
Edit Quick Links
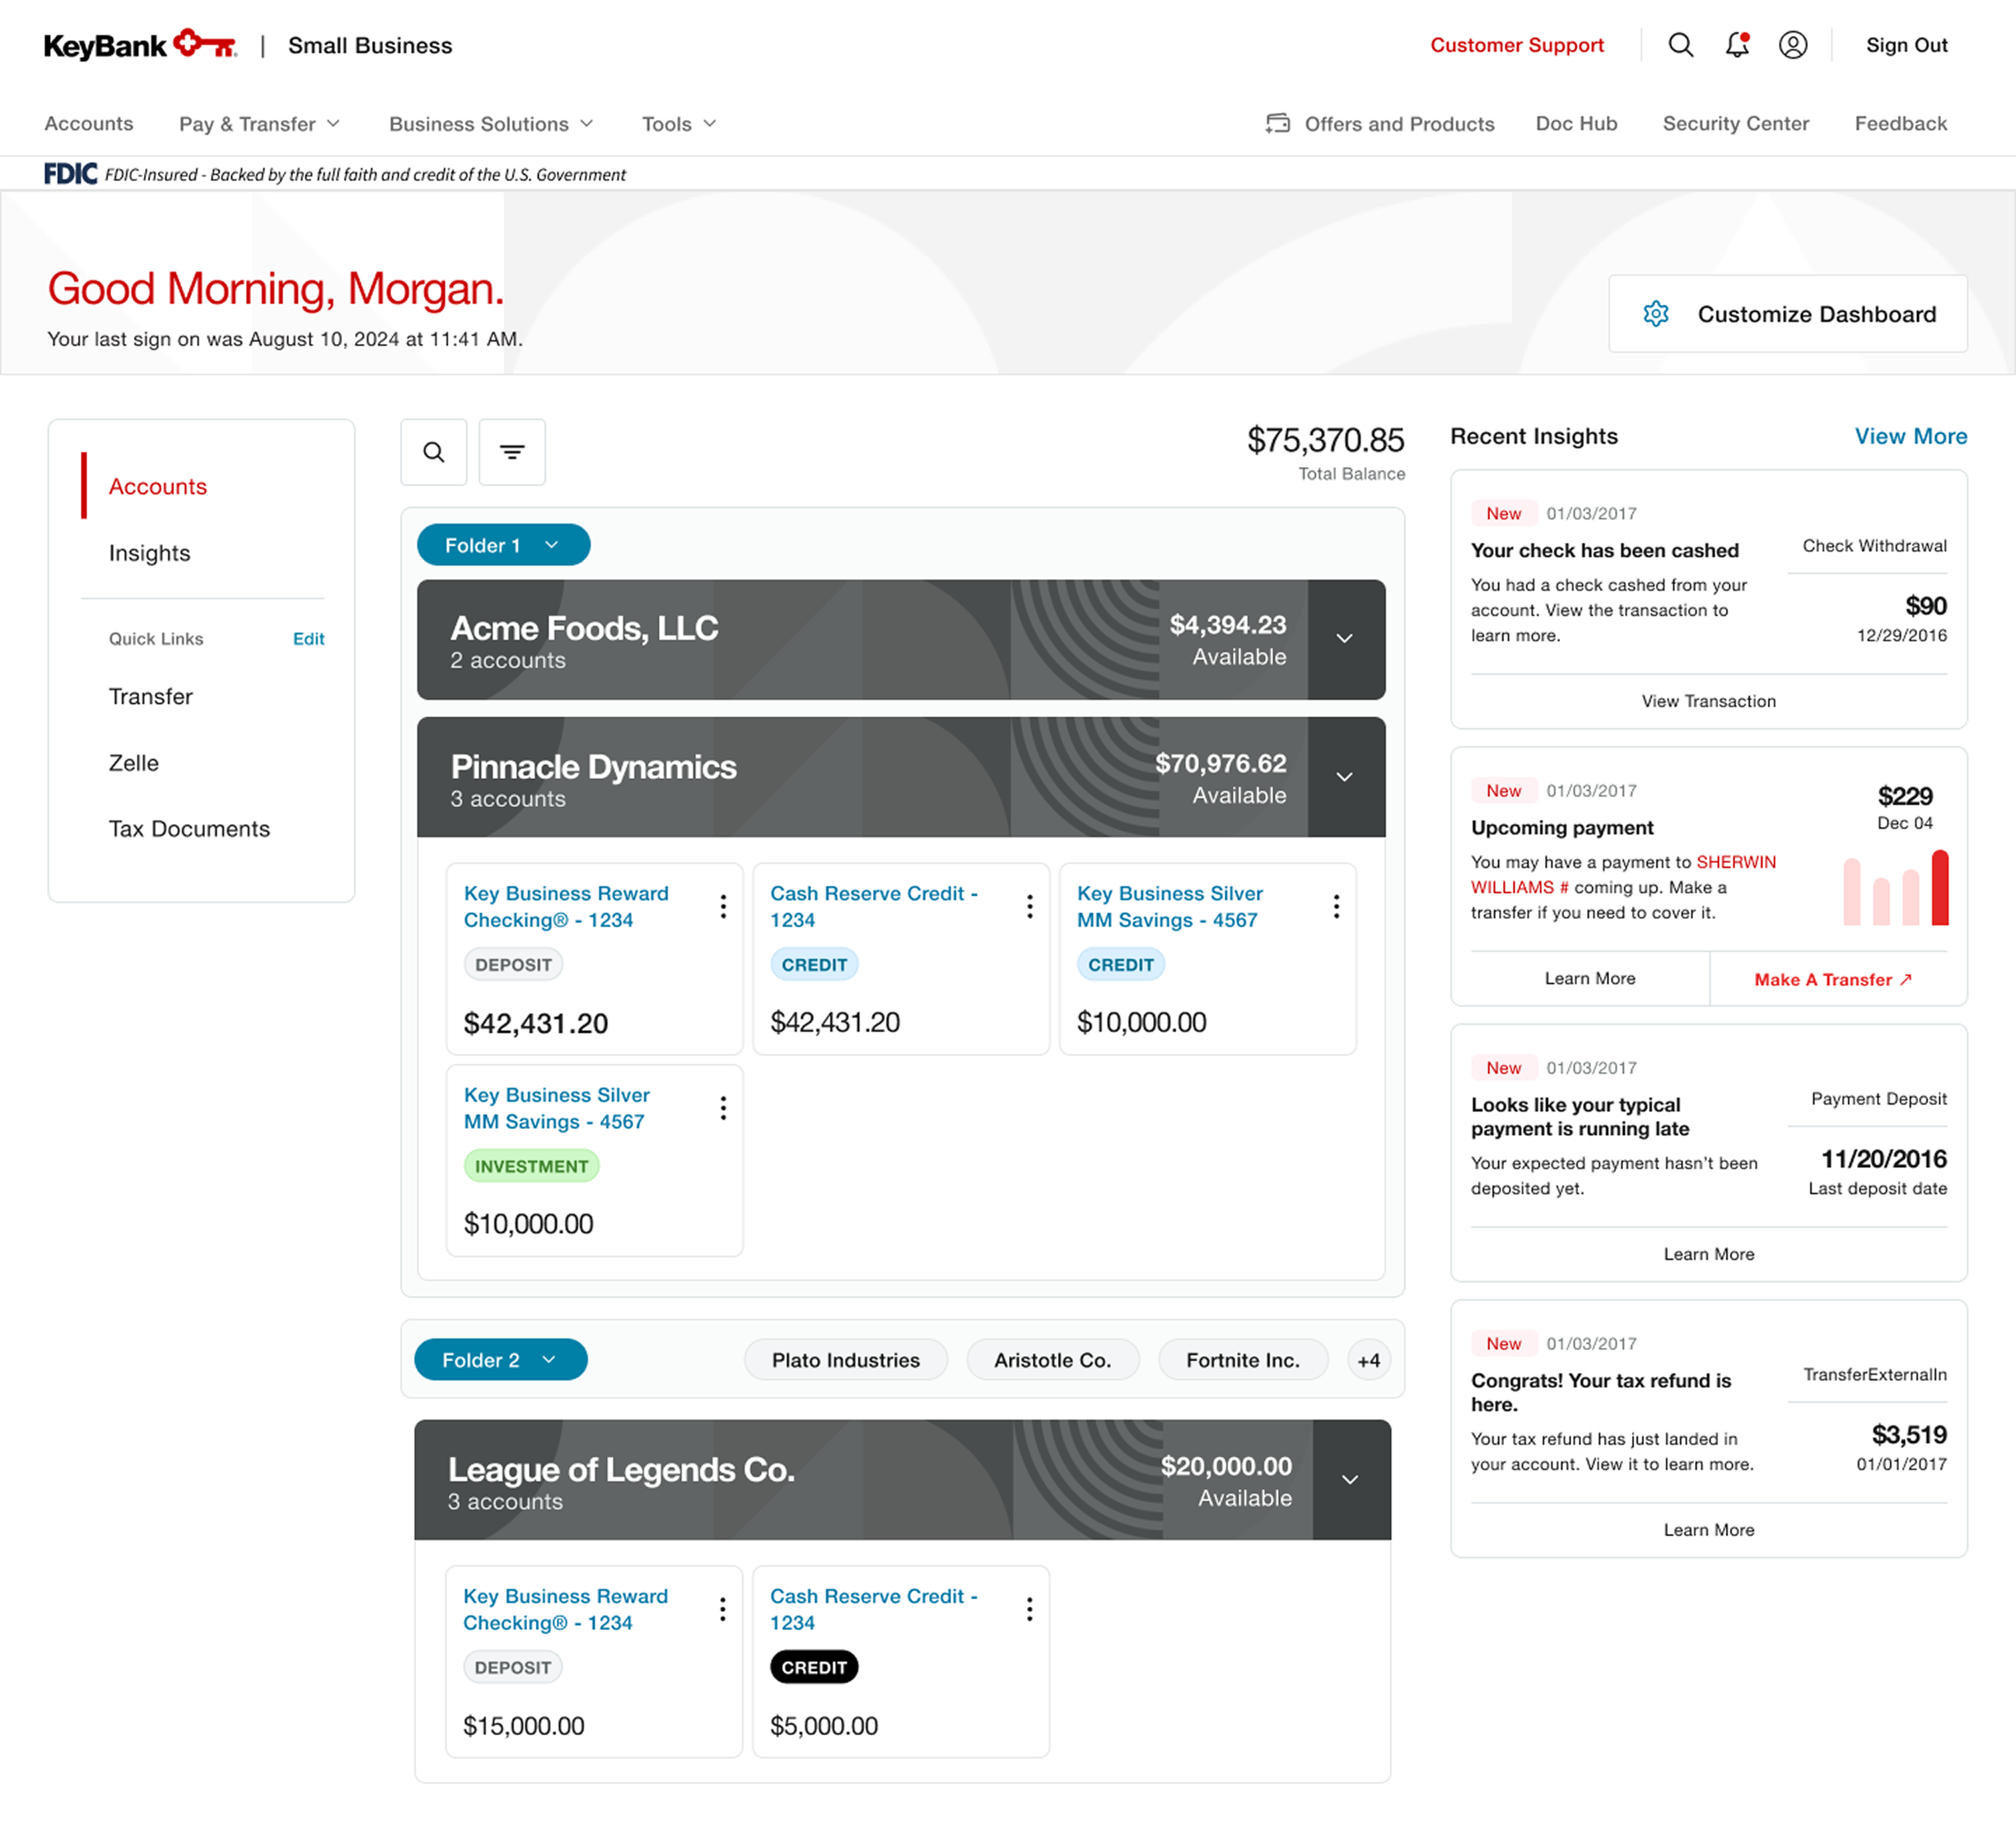pyautogui.click(x=308, y=639)
